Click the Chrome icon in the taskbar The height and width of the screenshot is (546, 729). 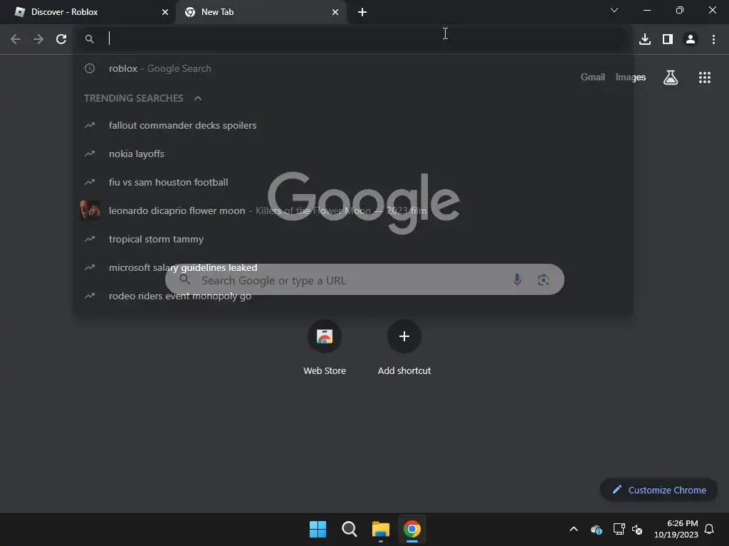pos(412,529)
